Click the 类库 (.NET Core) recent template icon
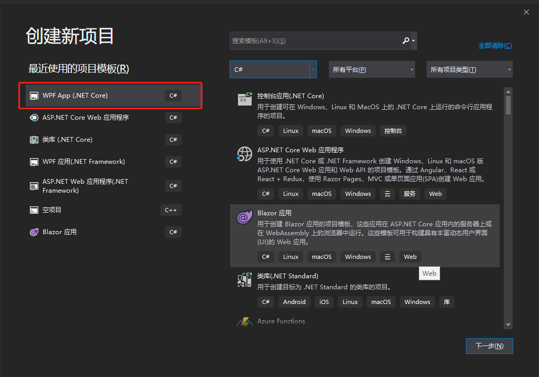539x377 pixels. pos(34,140)
